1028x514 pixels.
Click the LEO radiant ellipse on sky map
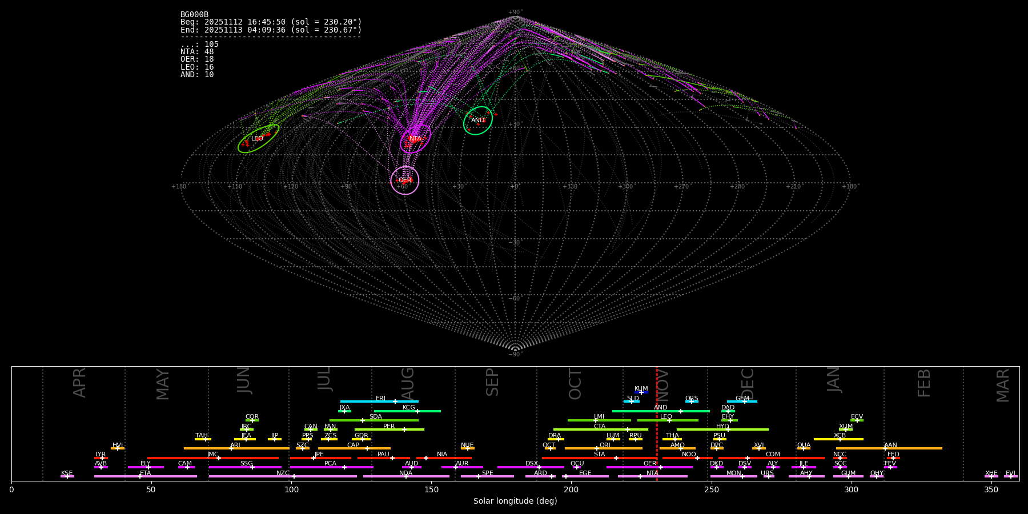258,139
